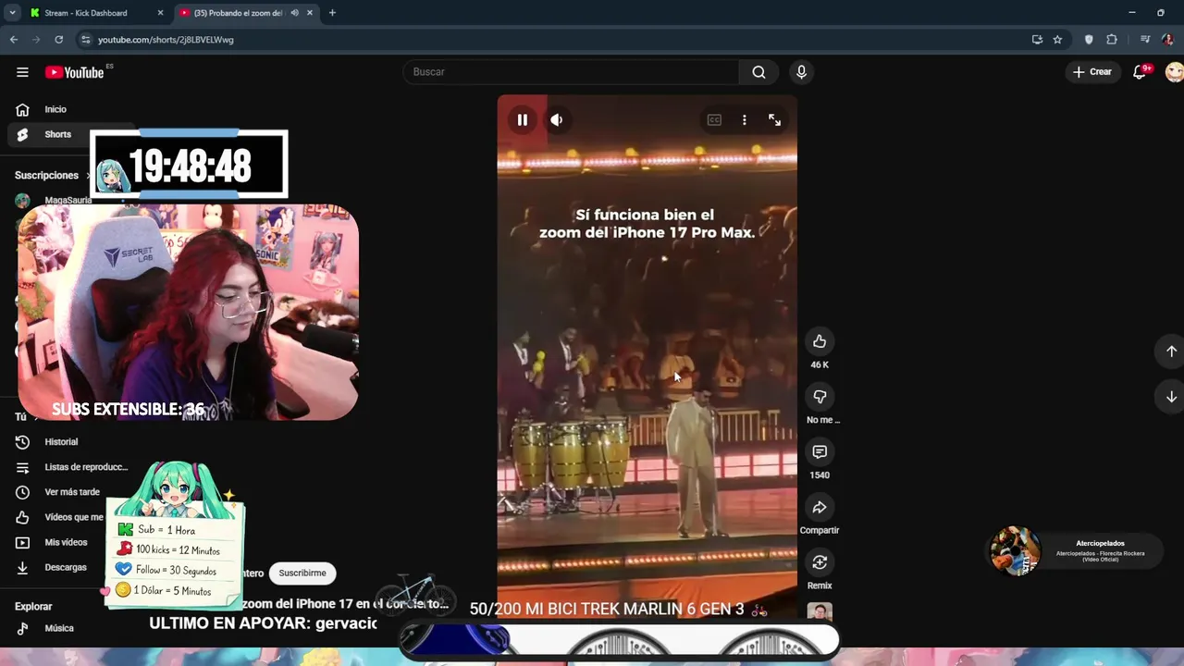The height and width of the screenshot is (666, 1184).
Task: Open a new browser tab
Action: [332, 13]
